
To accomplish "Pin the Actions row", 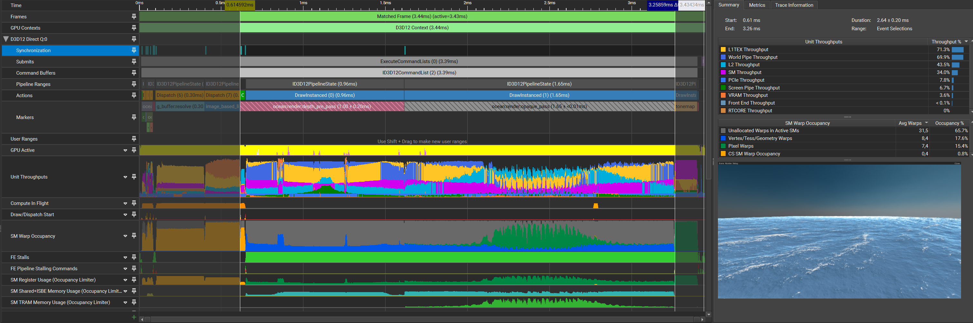I will (134, 96).
